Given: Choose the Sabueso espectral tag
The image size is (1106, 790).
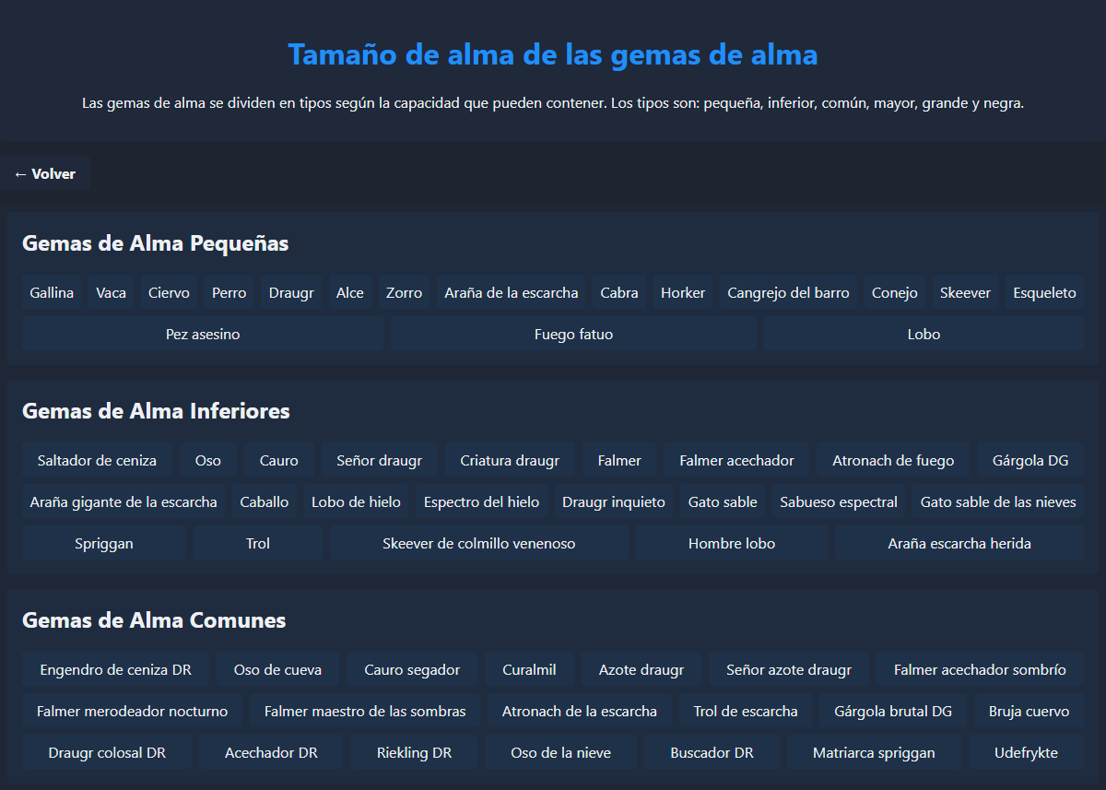Looking at the screenshot, I should (x=839, y=501).
